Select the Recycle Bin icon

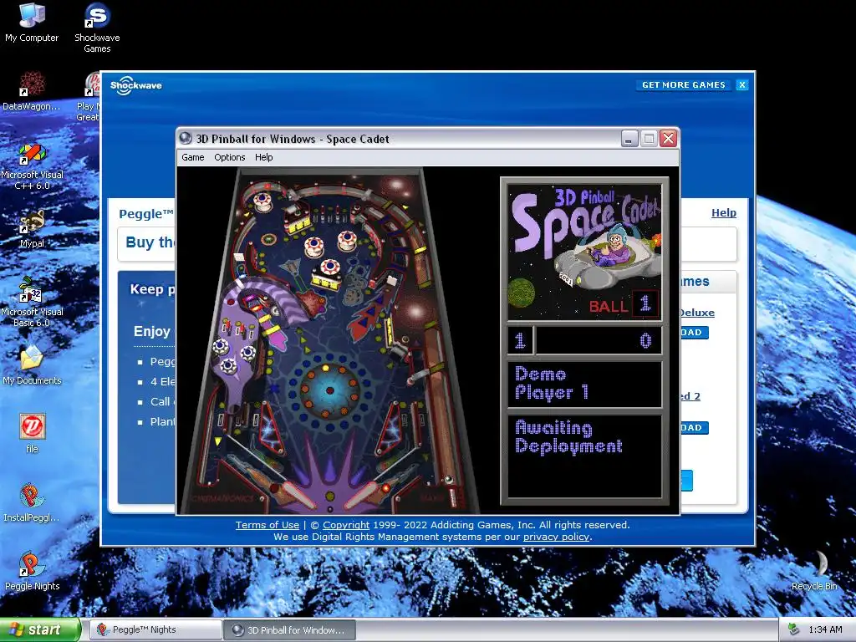coord(814,571)
